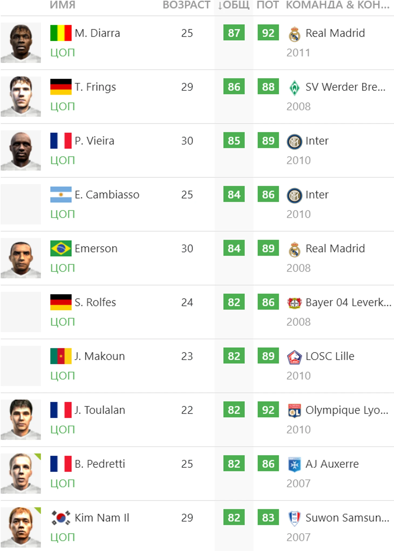
Task: Click the Inter crest in P. Vieira's row
Action: 294,142
